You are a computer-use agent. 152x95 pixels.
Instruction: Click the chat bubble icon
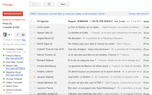[23, 35]
